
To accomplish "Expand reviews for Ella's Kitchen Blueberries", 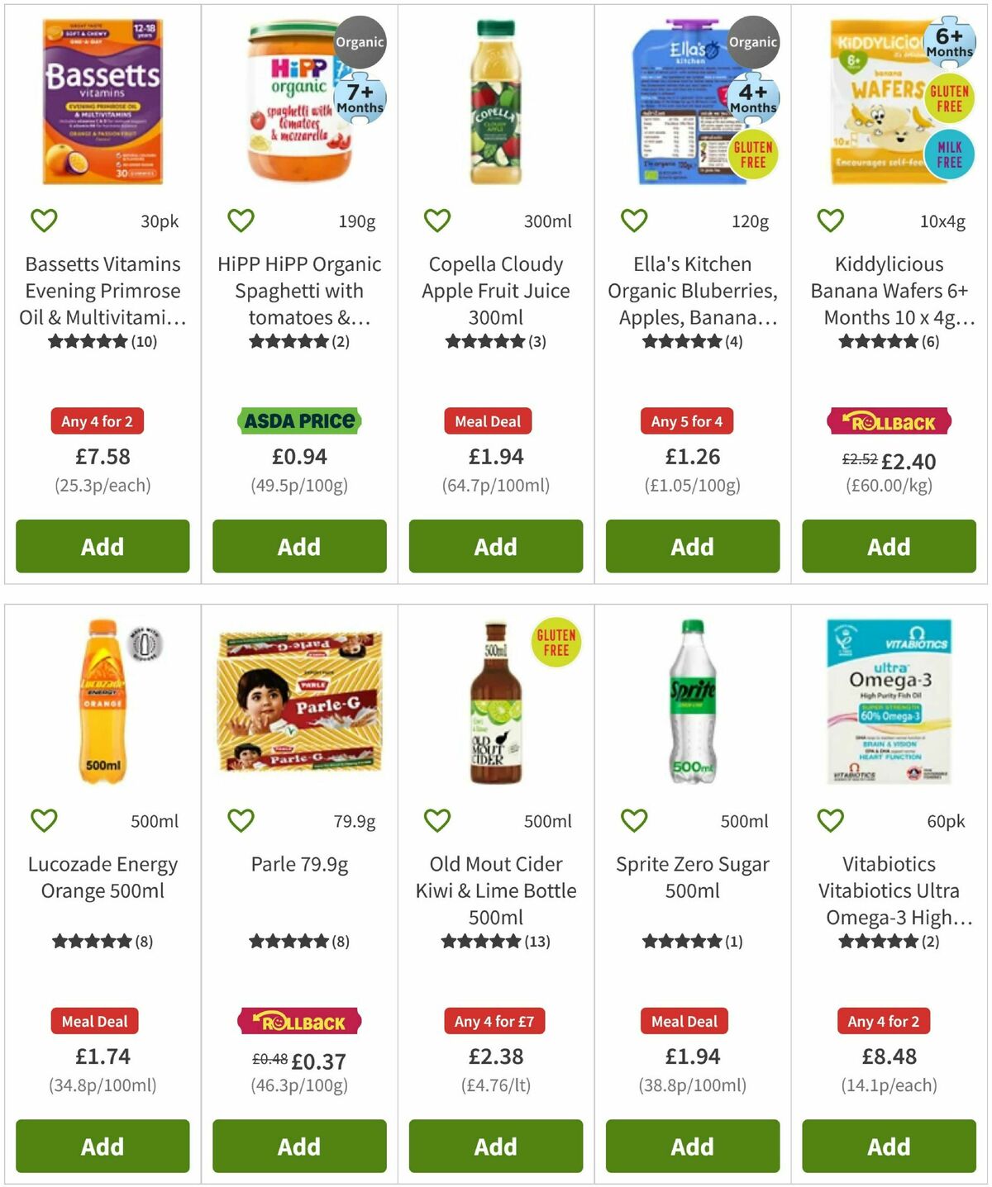I will pos(692,339).
